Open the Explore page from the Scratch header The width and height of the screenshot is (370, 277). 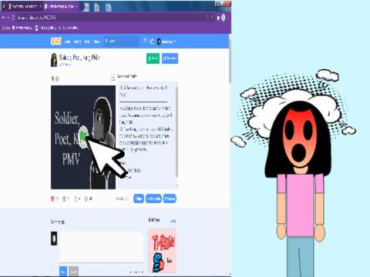(77, 42)
